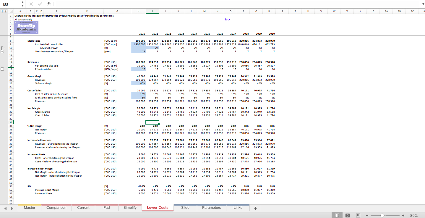The image size is (425, 218).
Task: Select the Page Break Preview icon
Action: pyautogui.click(x=358, y=216)
